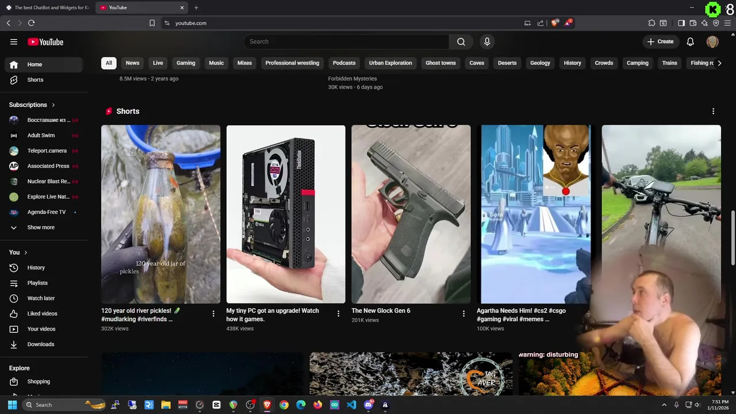Select the Gaming filter chip
Viewport: 736px width, 414px height.
tap(186, 63)
